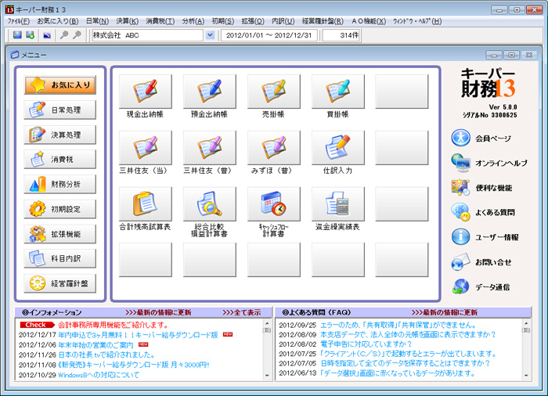Open よくある質問 in the right sidebar
This screenshot has width=548, height=396.
(x=483, y=212)
